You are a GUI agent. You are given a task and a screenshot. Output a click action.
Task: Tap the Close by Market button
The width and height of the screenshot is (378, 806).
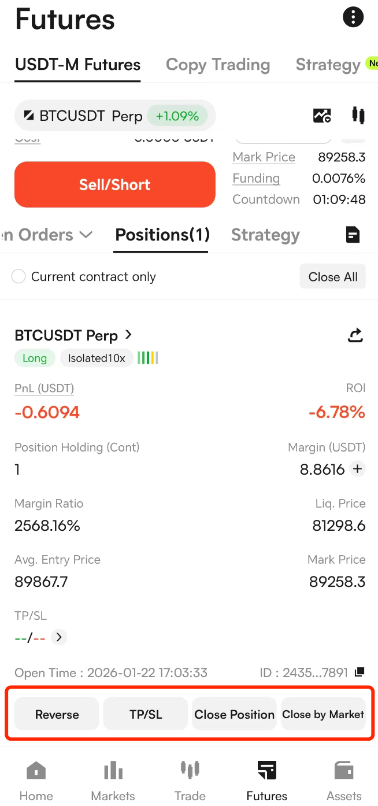(323, 714)
